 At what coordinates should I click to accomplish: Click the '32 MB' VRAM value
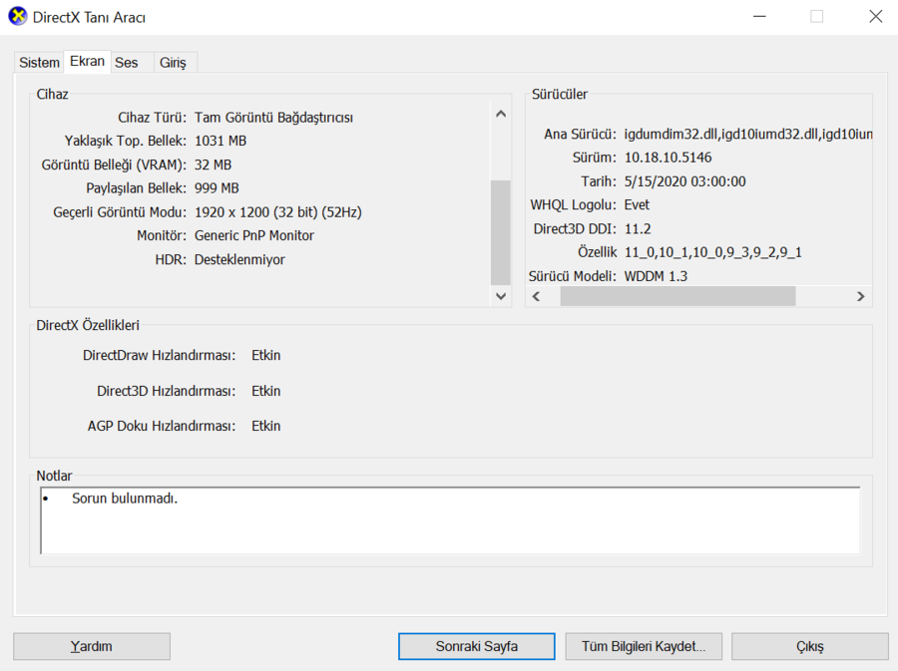tap(214, 165)
